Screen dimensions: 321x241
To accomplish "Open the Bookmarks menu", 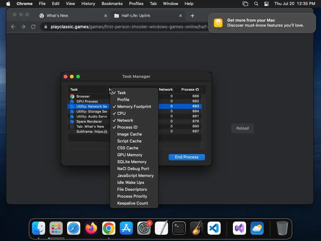I will [112, 3].
